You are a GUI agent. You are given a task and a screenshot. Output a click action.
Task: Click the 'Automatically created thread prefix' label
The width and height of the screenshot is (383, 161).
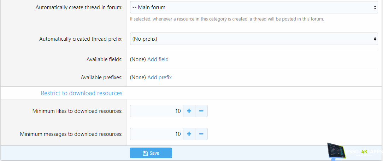pos(81,39)
